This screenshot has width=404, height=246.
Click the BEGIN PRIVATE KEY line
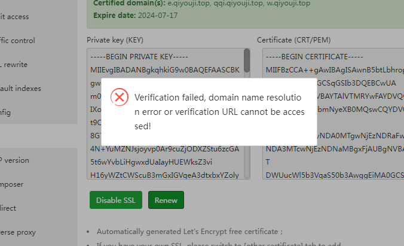click(x=139, y=57)
